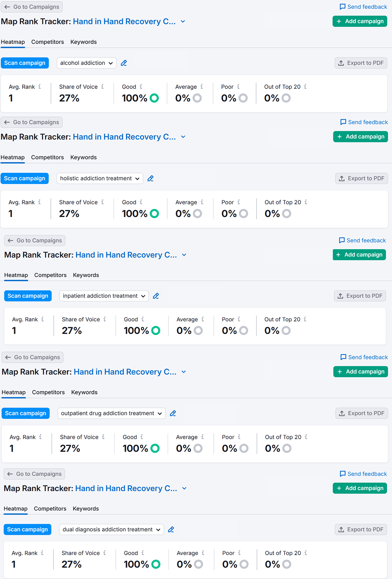This screenshot has width=392, height=579.
Task: Click info icon next to first Share of Voice
Action: 102,87
